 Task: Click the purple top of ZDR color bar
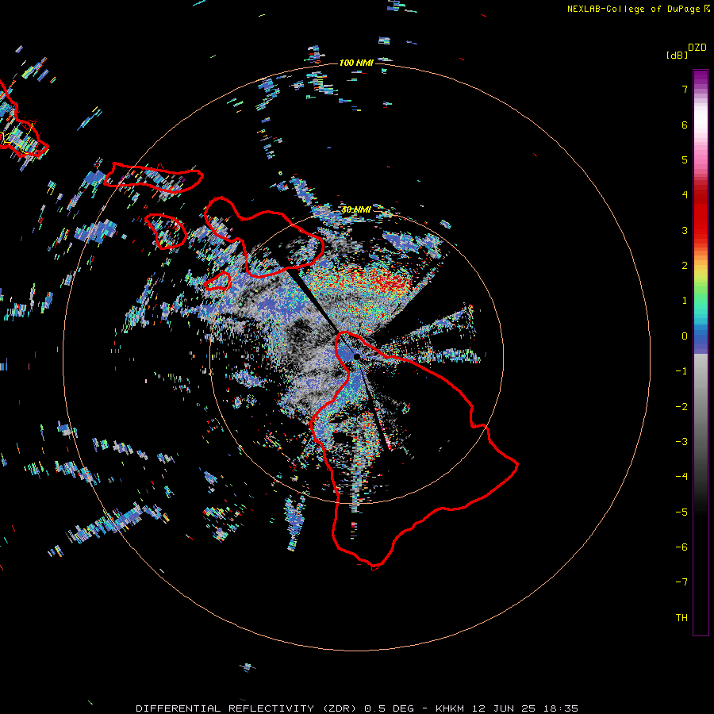click(701, 78)
